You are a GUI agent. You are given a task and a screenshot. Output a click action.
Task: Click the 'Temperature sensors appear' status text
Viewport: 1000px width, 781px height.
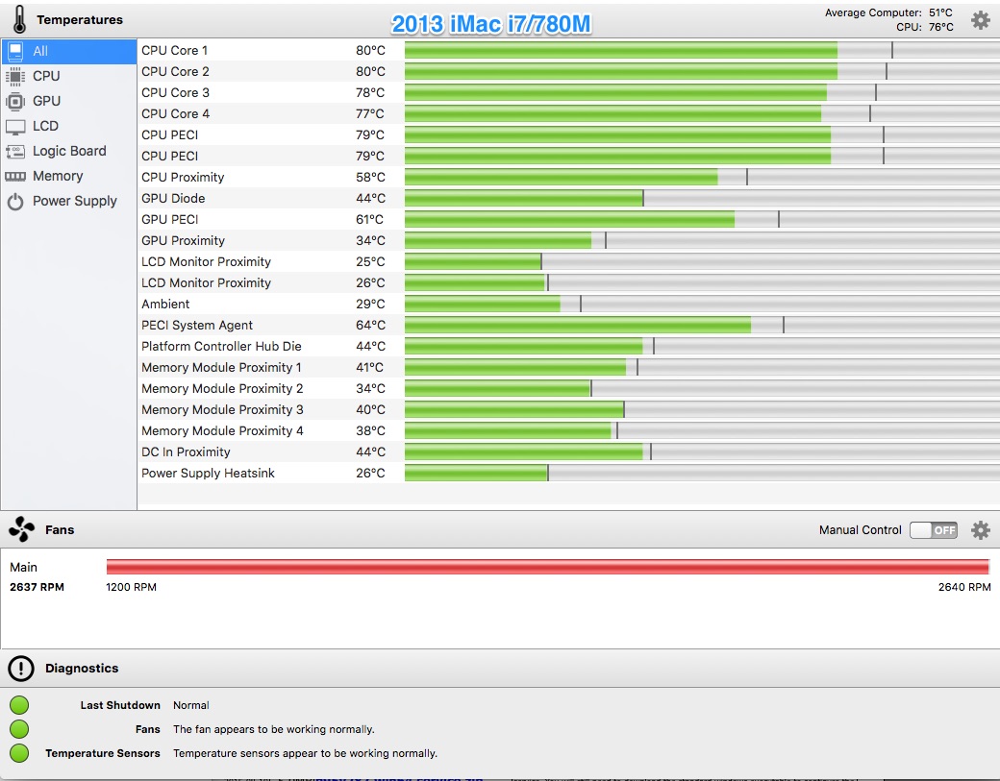point(305,753)
